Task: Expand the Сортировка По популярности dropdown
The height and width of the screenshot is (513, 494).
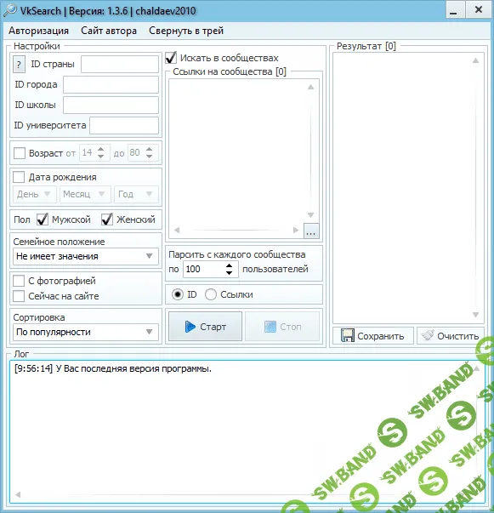Action: click(86, 332)
